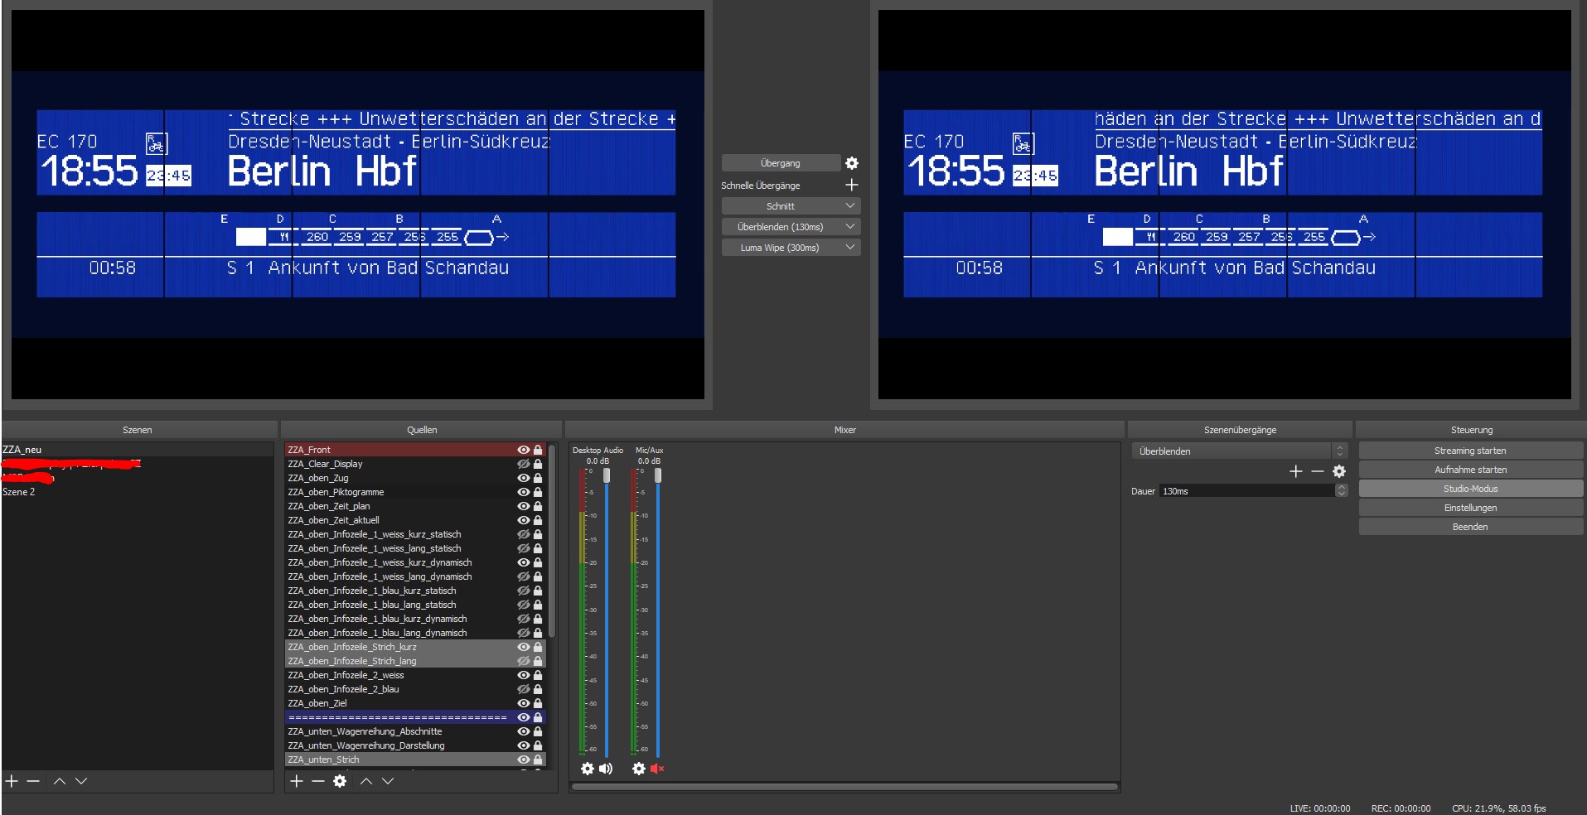Click the right program display showing Berlin Hbf
This screenshot has width=1587, height=815.
pos(1224,204)
